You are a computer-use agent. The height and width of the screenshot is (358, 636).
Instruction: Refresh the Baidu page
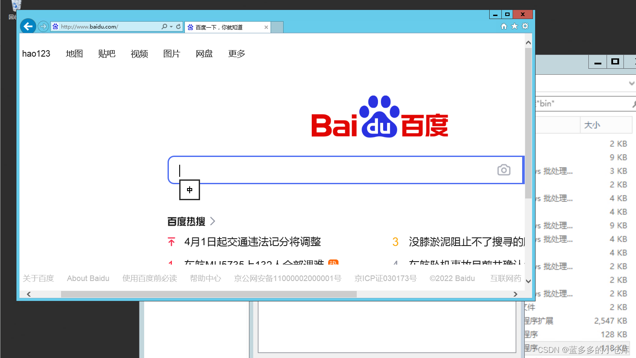178,26
